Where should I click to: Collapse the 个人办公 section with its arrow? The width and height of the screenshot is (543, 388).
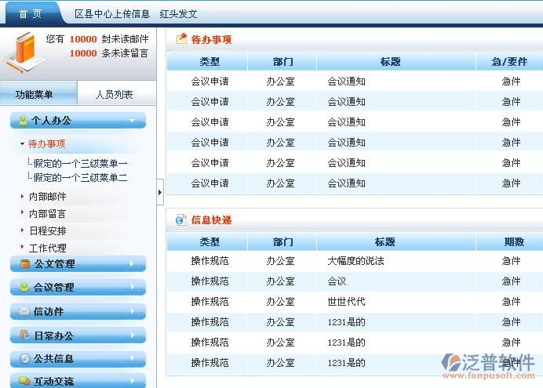coord(131,121)
